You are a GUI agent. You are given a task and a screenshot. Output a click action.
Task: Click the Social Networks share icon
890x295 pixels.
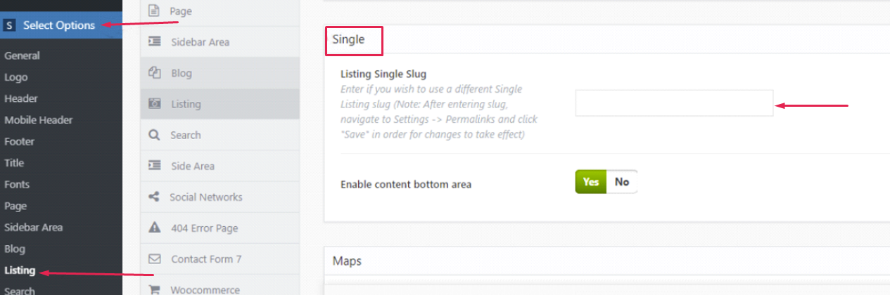154,197
